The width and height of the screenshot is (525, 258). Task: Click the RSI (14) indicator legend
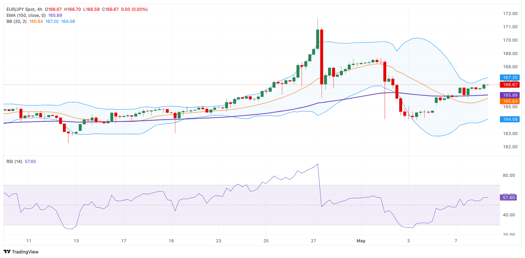click(x=14, y=161)
